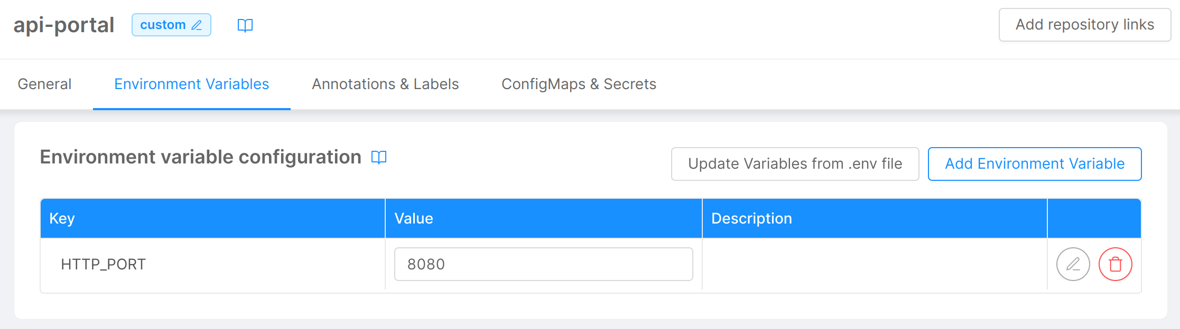
Task: Click the api-portal title
Action: coord(64,24)
